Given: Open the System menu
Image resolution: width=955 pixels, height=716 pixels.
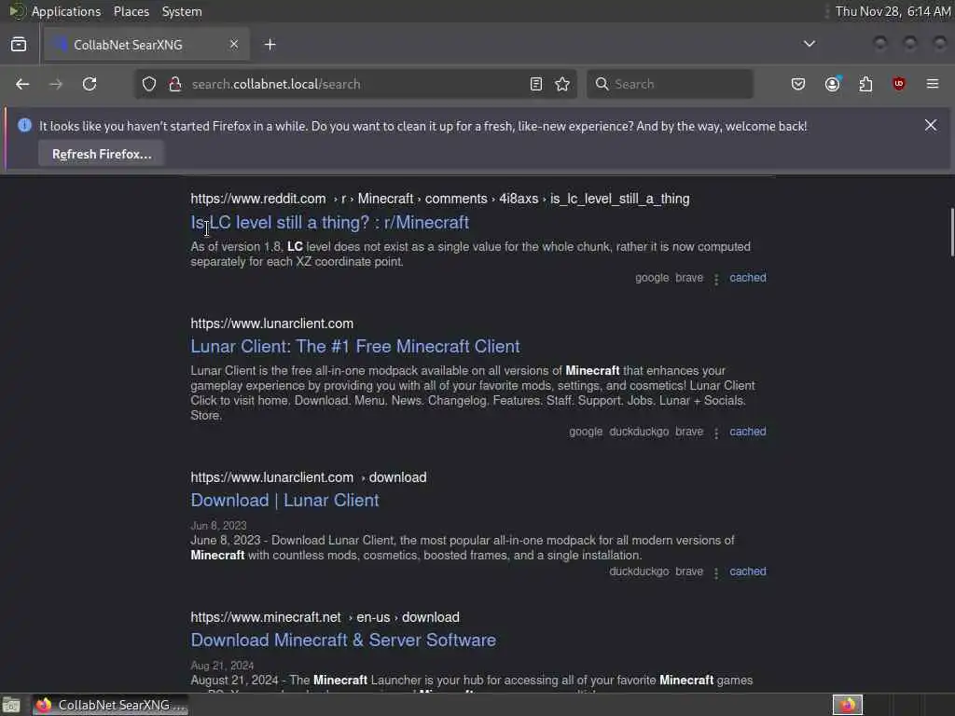Looking at the screenshot, I should click(182, 11).
